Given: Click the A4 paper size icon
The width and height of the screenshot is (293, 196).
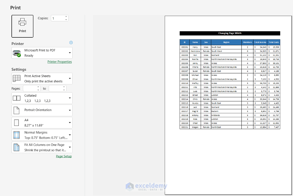Looking at the screenshot, I should pyautogui.click(x=16, y=123).
